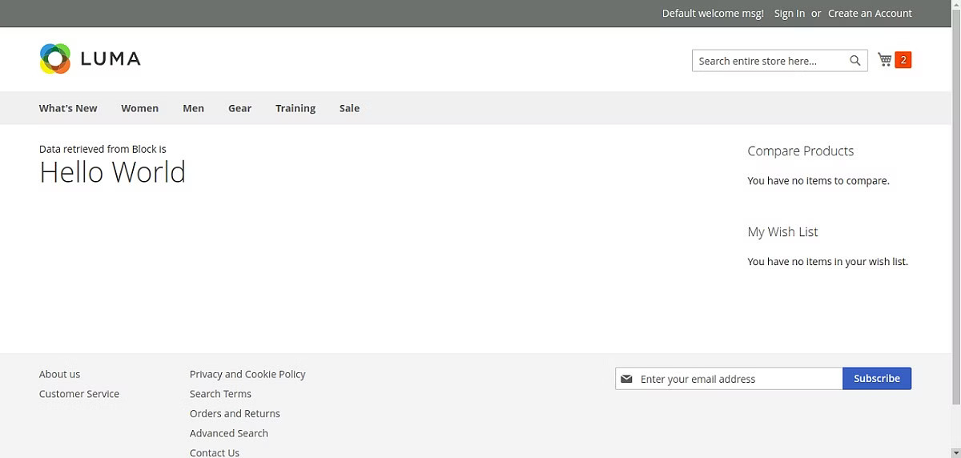Open the Women menu
The image size is (961, 458).
tap(140, 108)
